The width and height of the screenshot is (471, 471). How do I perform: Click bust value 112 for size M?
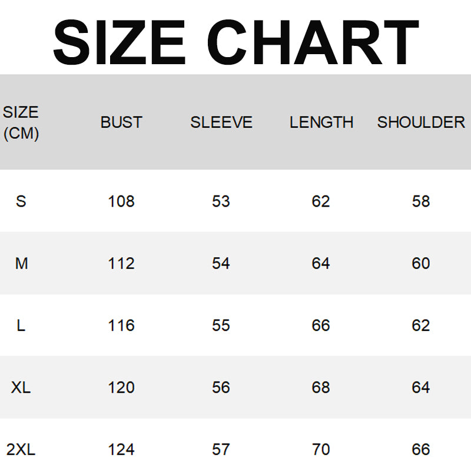point(121,263)
